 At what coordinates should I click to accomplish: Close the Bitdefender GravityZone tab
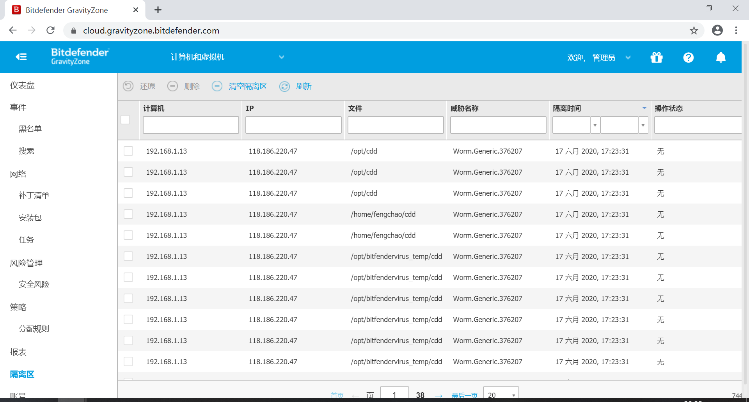point(136,10)
